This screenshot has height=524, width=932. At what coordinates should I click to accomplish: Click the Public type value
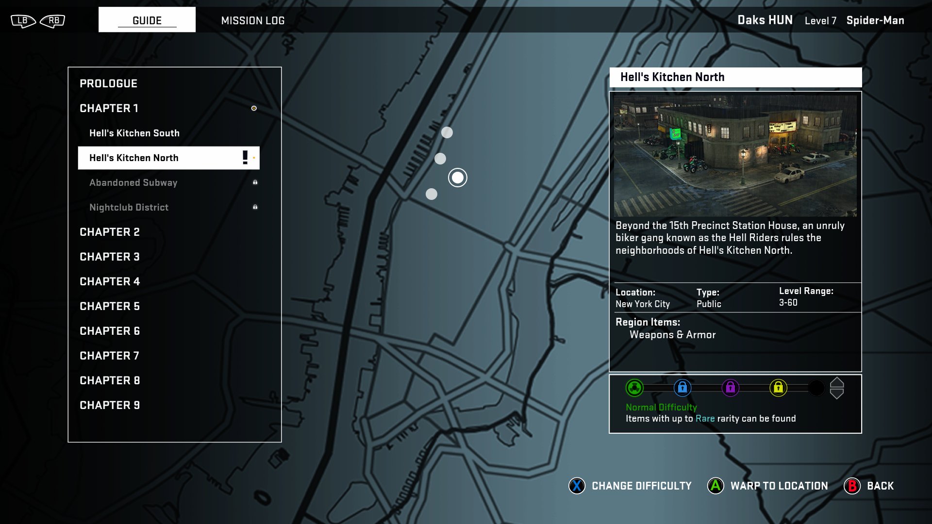coord(709,304)
